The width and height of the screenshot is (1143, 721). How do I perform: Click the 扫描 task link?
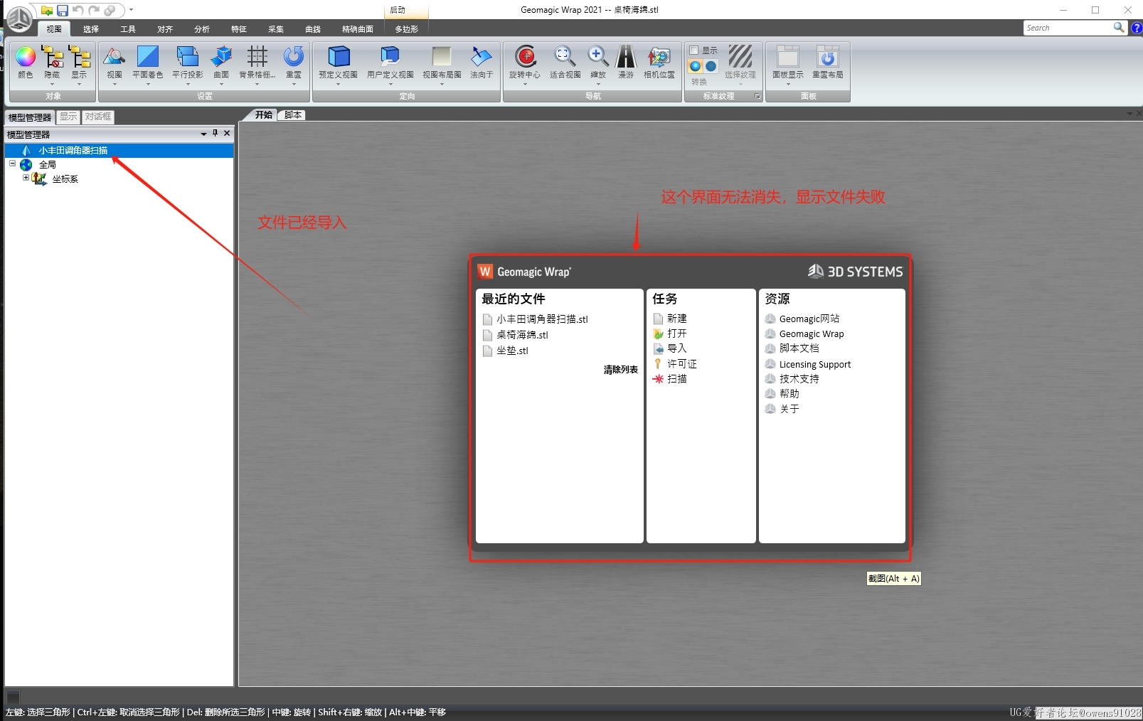click(x=677, y=379)
